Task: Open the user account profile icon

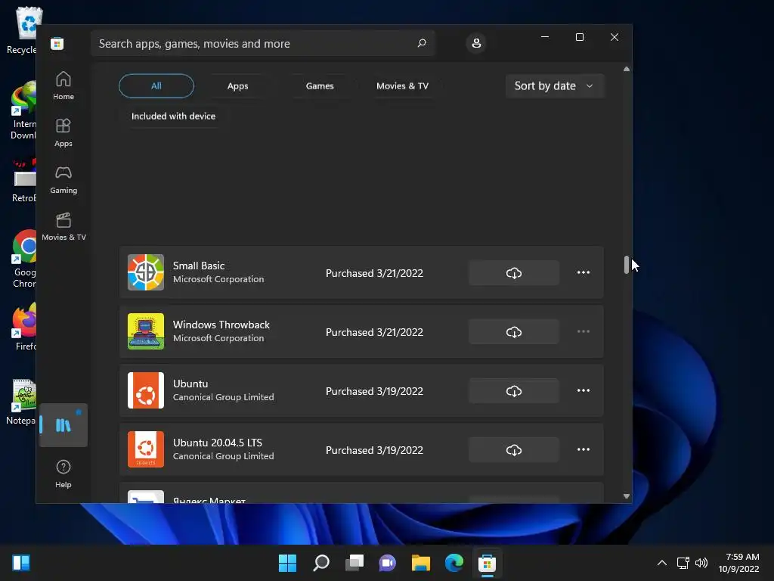Action: (x=476, y=43)
